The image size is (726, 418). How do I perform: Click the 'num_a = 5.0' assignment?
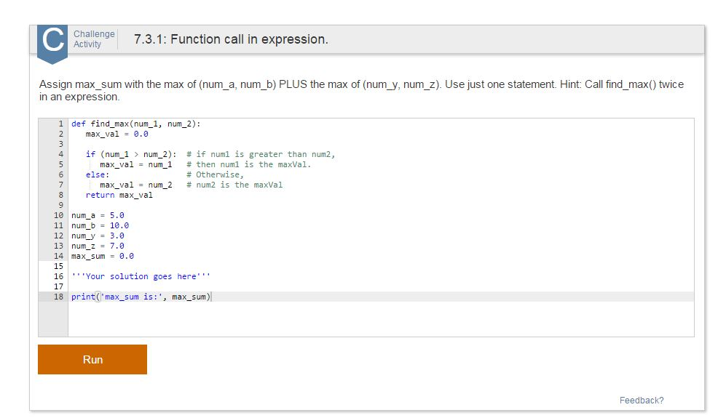point(98,215)
